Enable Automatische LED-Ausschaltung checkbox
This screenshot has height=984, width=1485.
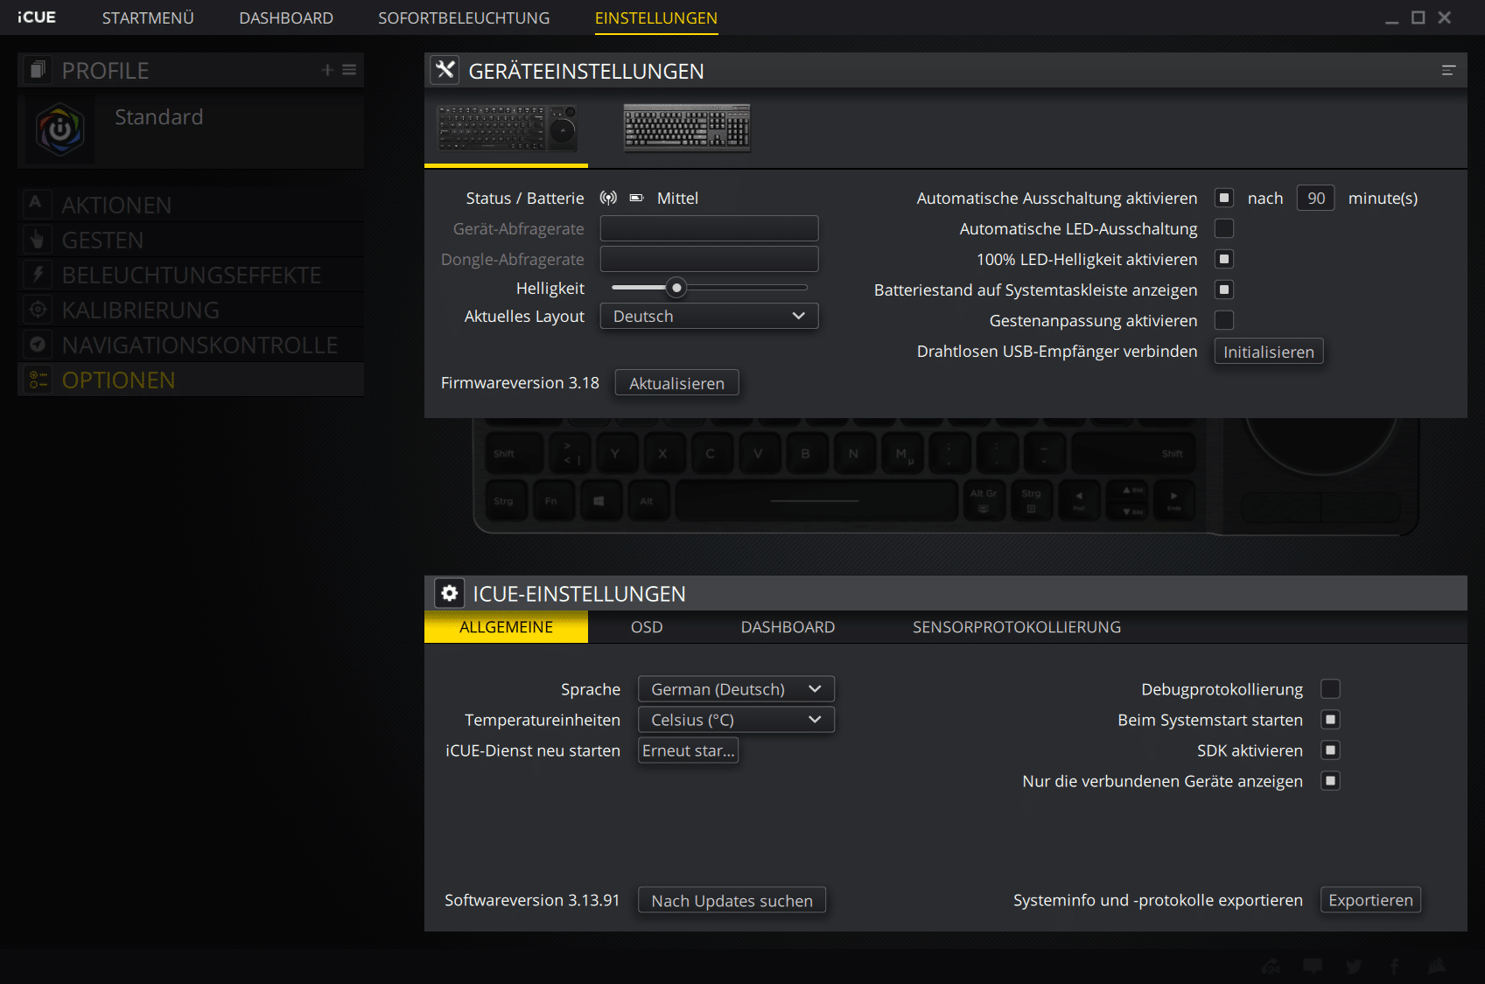coord(1224,228)
